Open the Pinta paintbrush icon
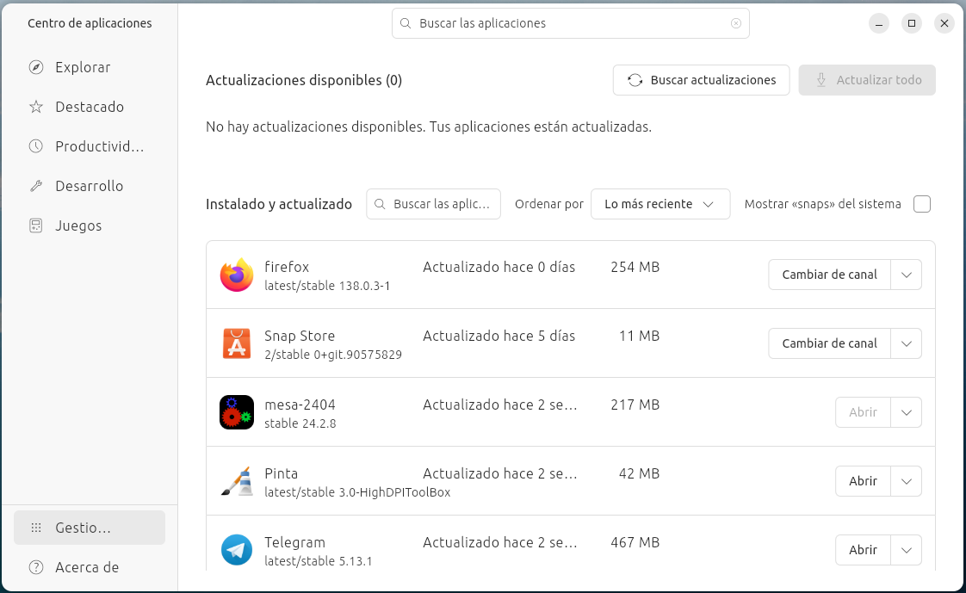The image size is (966, 593). pos(236,481)
